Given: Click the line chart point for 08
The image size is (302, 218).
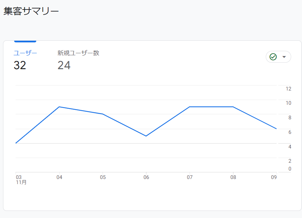Looking at the screenshot, I should click(x=233, y=107).
